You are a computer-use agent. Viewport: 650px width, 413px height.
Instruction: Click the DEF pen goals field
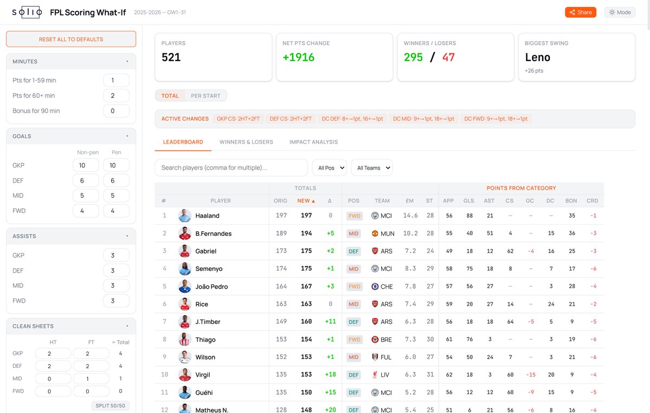pyautogui.click(x=116, y=181)
